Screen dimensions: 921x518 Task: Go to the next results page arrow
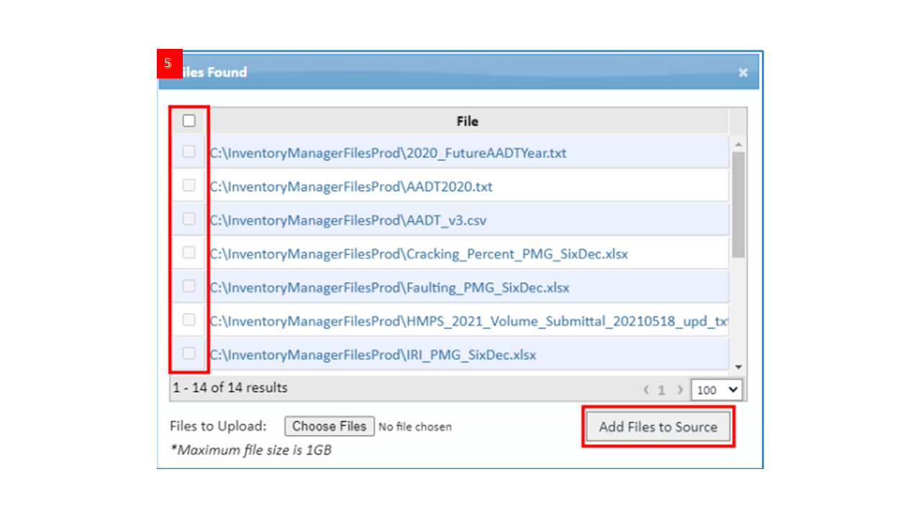[x=679, y=390]
